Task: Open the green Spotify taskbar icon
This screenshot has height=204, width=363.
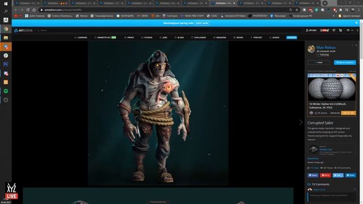Action: (x=6, y=91)
